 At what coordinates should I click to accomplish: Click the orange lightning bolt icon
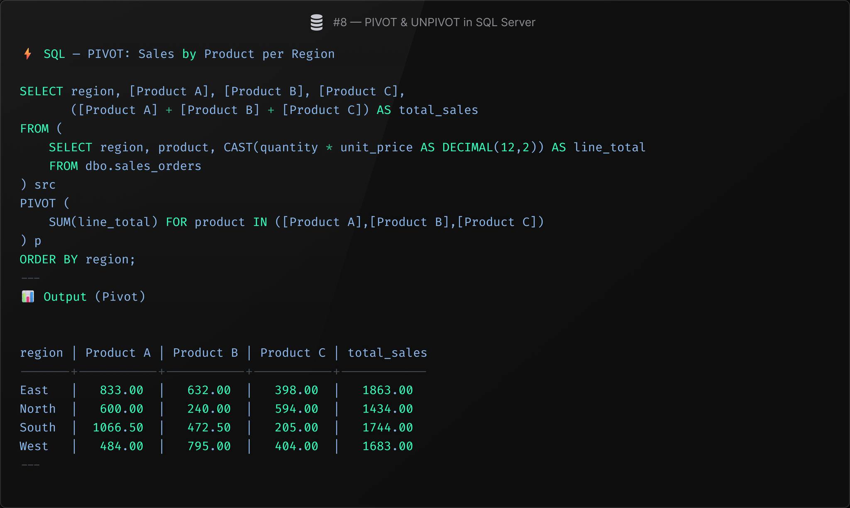28,54
